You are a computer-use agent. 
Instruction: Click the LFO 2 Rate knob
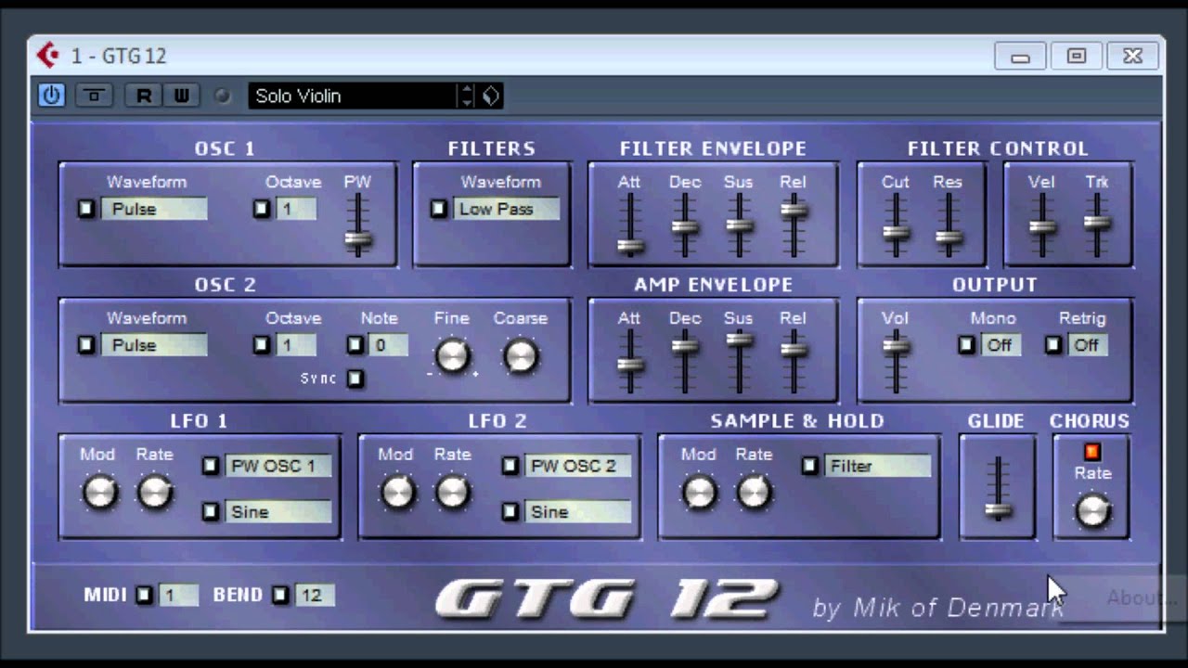(x=453, y=493)
